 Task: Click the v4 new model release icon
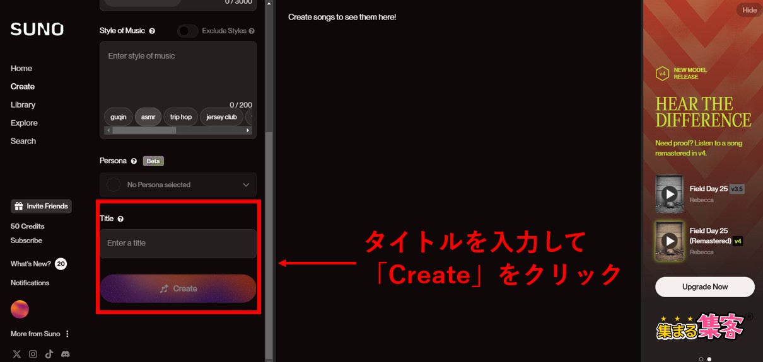(662, 74)
